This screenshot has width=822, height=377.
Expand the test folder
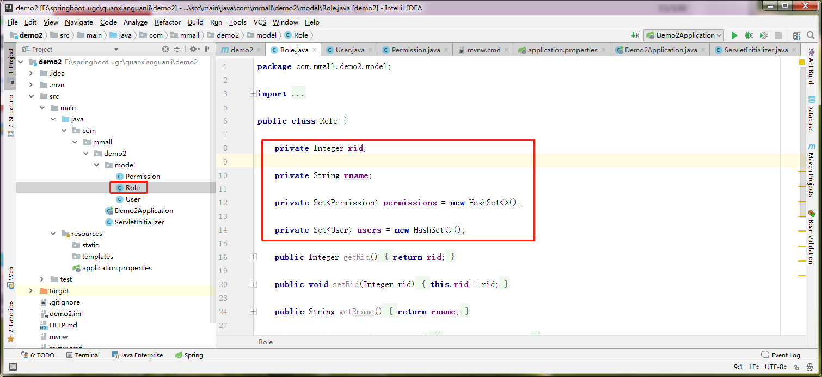point(42,279)
